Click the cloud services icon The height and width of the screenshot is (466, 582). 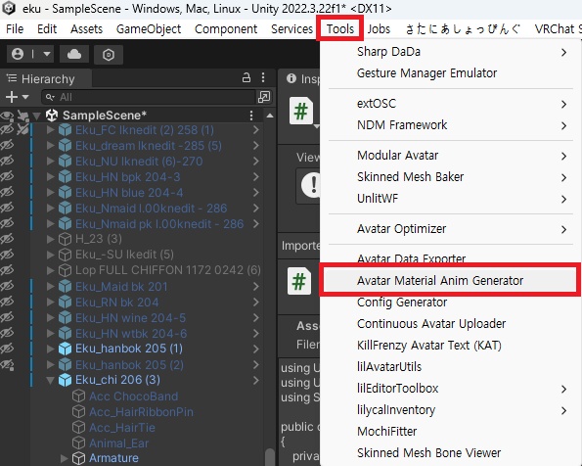point(74,54)
